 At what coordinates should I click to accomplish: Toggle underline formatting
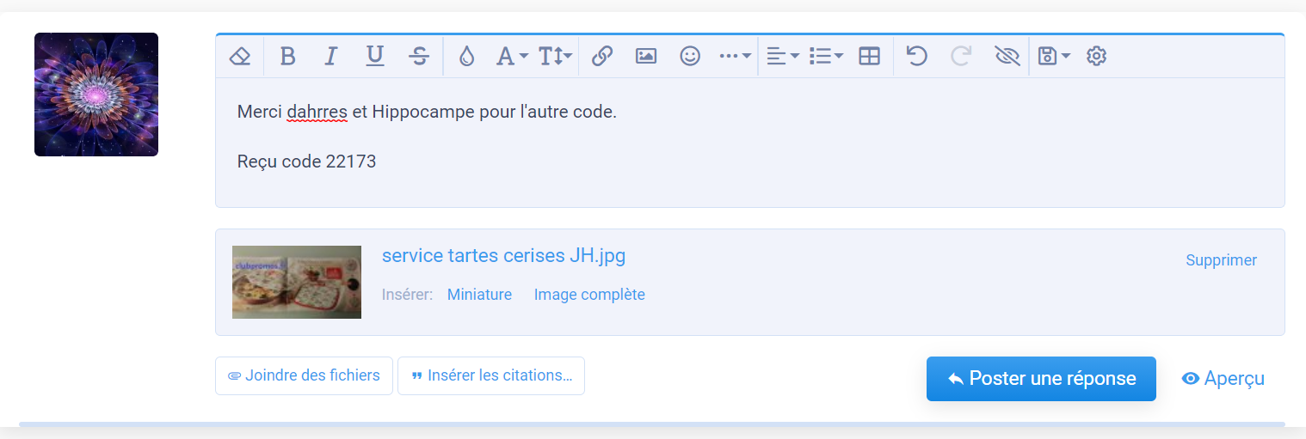374,57
